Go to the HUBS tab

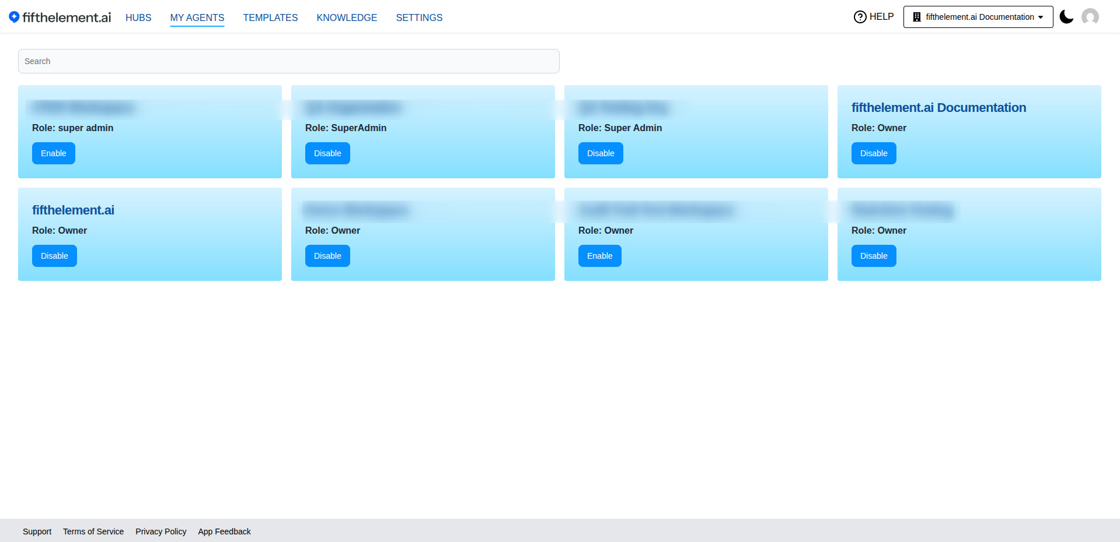pyautogui.click(x=138, y=17)
